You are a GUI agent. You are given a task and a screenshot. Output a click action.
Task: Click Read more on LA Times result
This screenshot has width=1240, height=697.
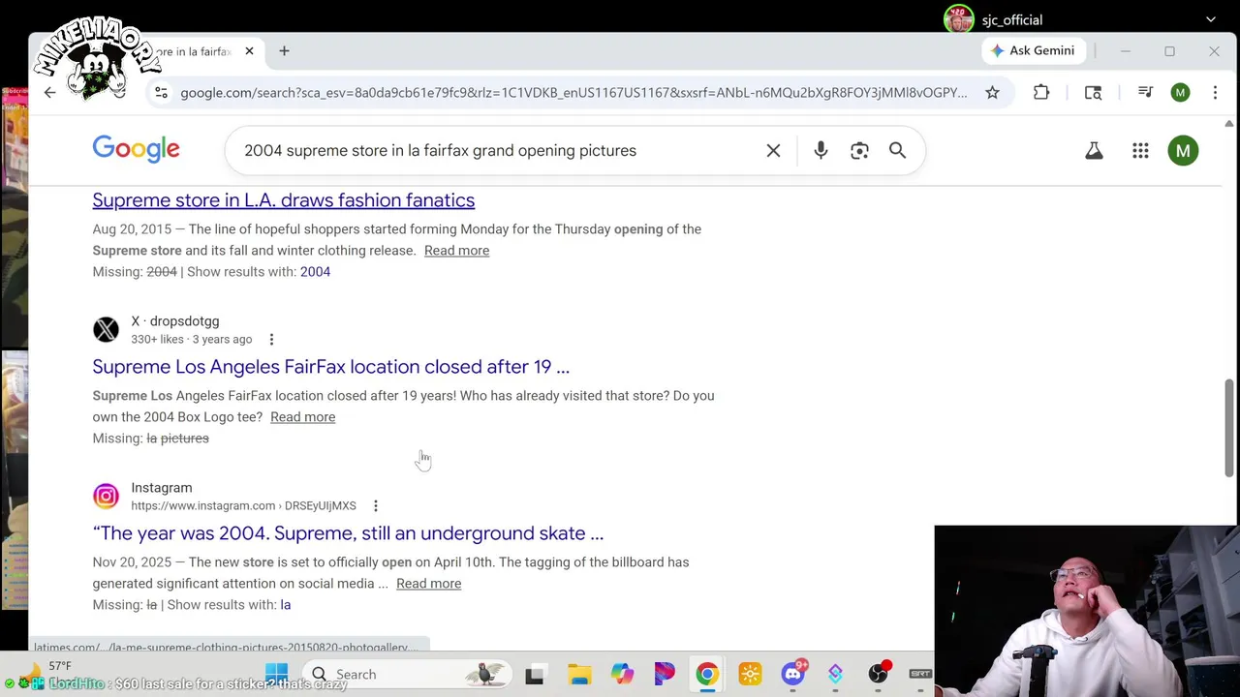coord(456,251)
